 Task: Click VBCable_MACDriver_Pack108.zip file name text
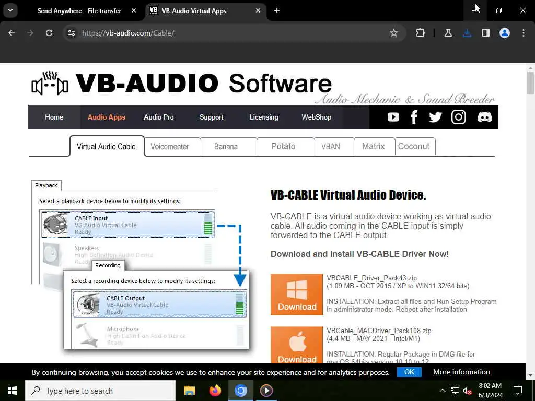[x=379, y=331]
